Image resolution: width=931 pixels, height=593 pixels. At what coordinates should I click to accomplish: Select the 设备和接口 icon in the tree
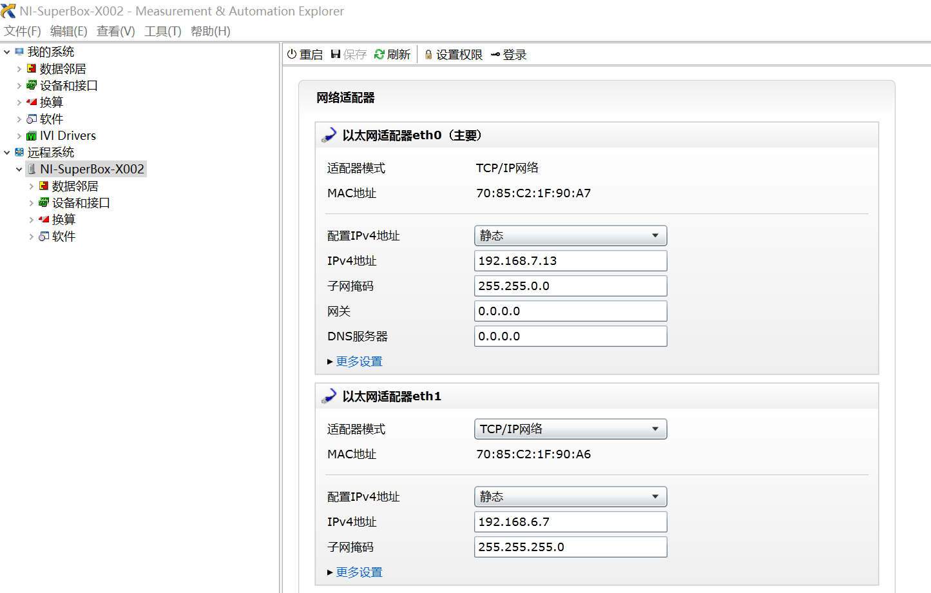(x=32, y=85)
